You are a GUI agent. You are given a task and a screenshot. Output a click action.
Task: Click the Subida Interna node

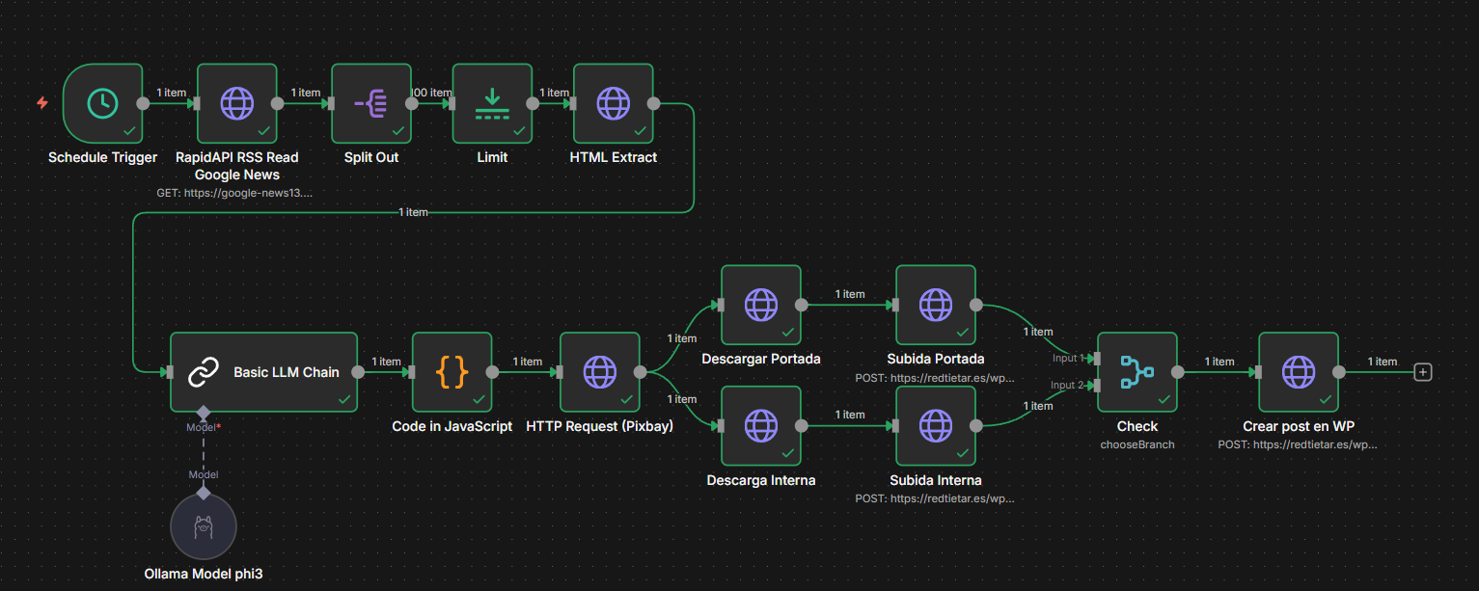point(935,425)
